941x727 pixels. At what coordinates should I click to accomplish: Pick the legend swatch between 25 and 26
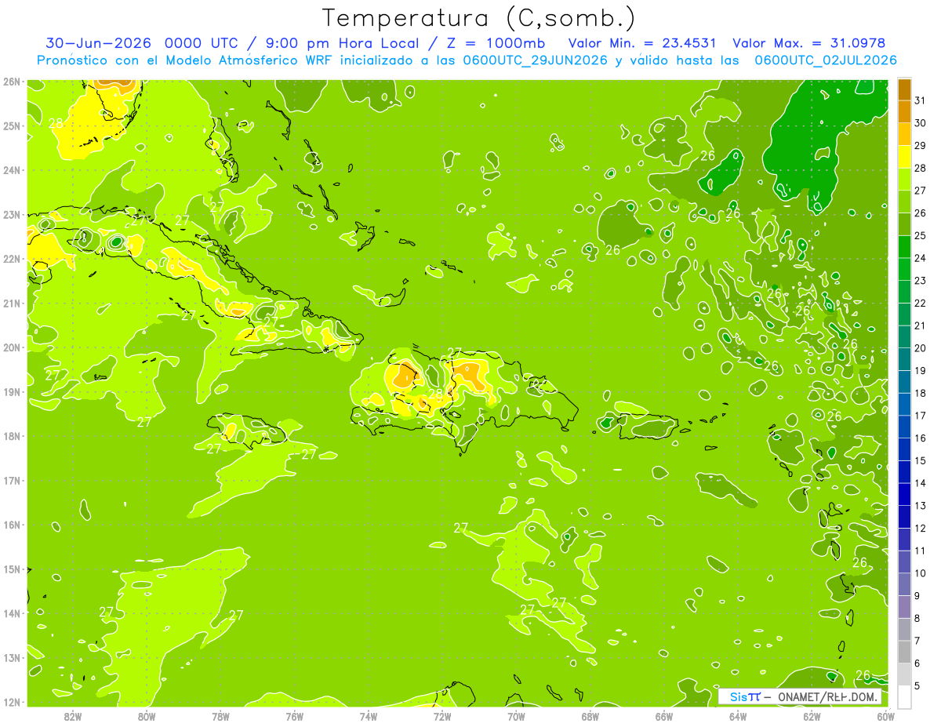pos(904,224)
